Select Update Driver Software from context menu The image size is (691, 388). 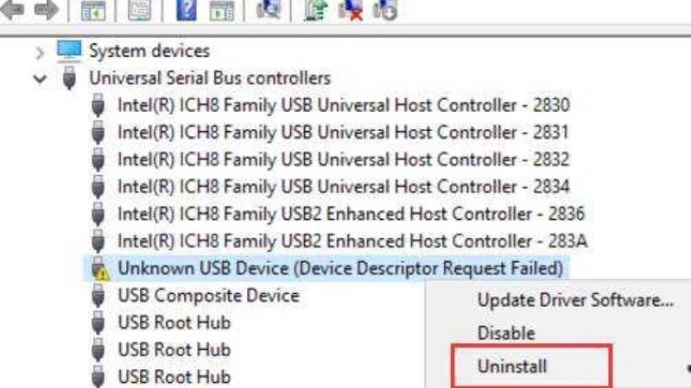pos(574,301)
